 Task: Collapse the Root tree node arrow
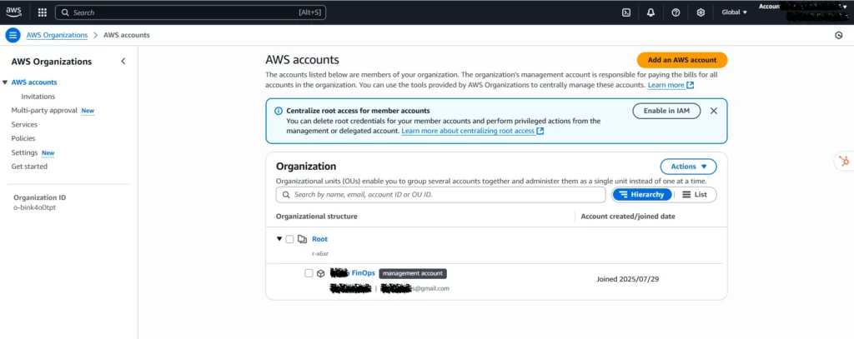tap(279, 239)
